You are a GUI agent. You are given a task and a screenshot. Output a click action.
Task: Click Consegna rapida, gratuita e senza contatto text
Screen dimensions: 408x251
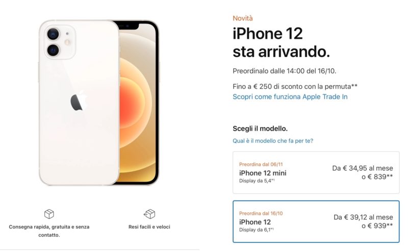pyautogui.click(x=49, y=231)
